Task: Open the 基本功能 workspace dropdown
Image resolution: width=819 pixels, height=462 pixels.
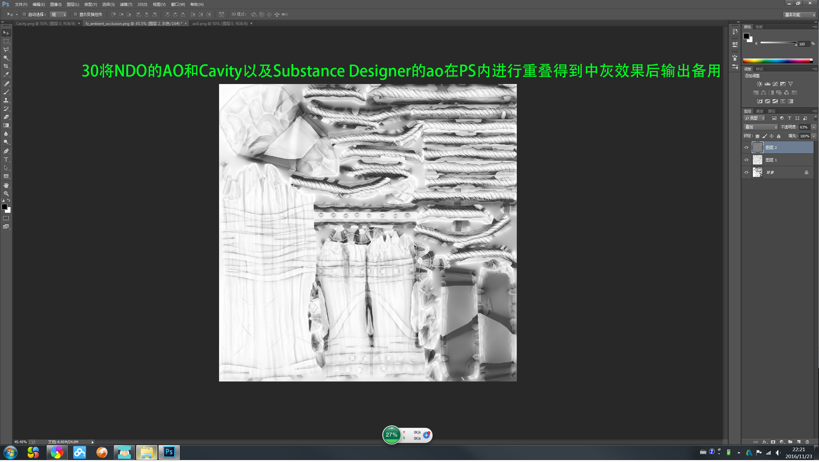Action: click(x=799, y=15)
